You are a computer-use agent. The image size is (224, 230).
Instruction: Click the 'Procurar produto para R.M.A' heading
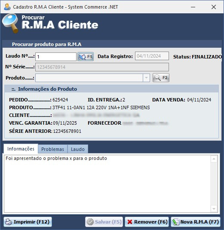click(x=46, y=44)
